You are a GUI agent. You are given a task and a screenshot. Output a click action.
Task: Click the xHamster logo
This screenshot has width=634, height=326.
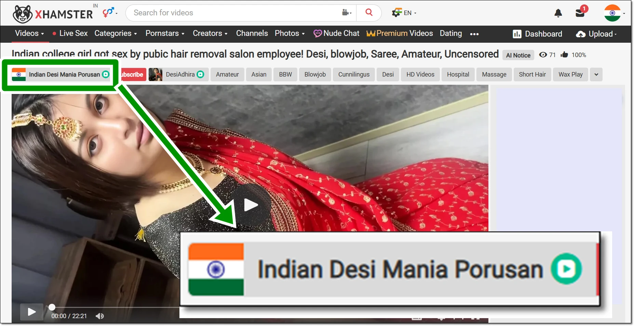pos(53,14)
